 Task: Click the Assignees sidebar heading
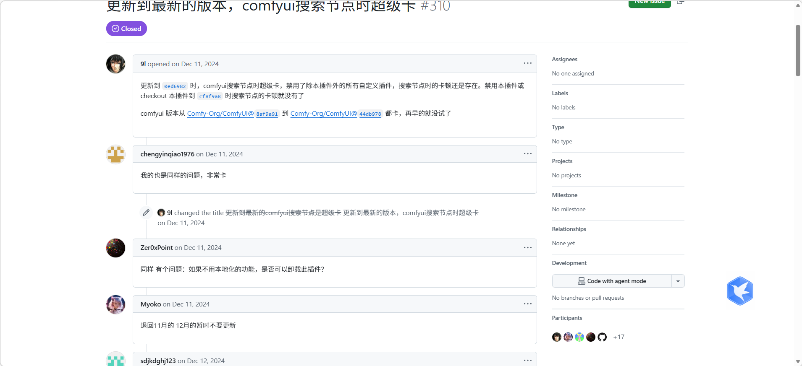(x=564, y=59)
